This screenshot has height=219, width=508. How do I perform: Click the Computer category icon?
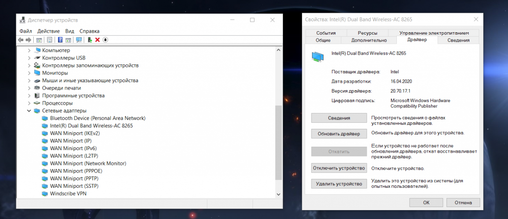(37, 50)
